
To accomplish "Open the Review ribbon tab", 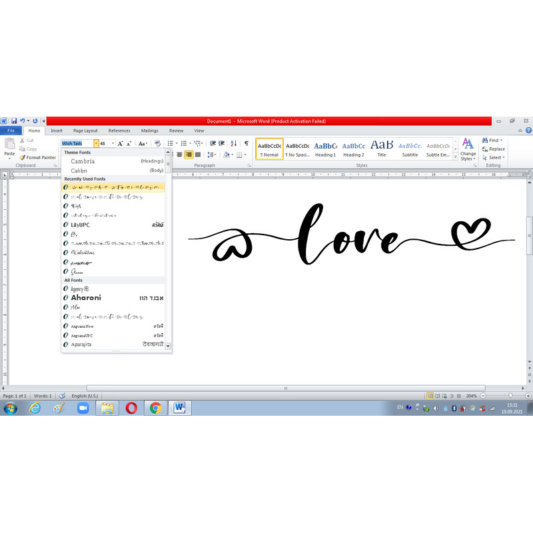I will click(x=176, y=131).
